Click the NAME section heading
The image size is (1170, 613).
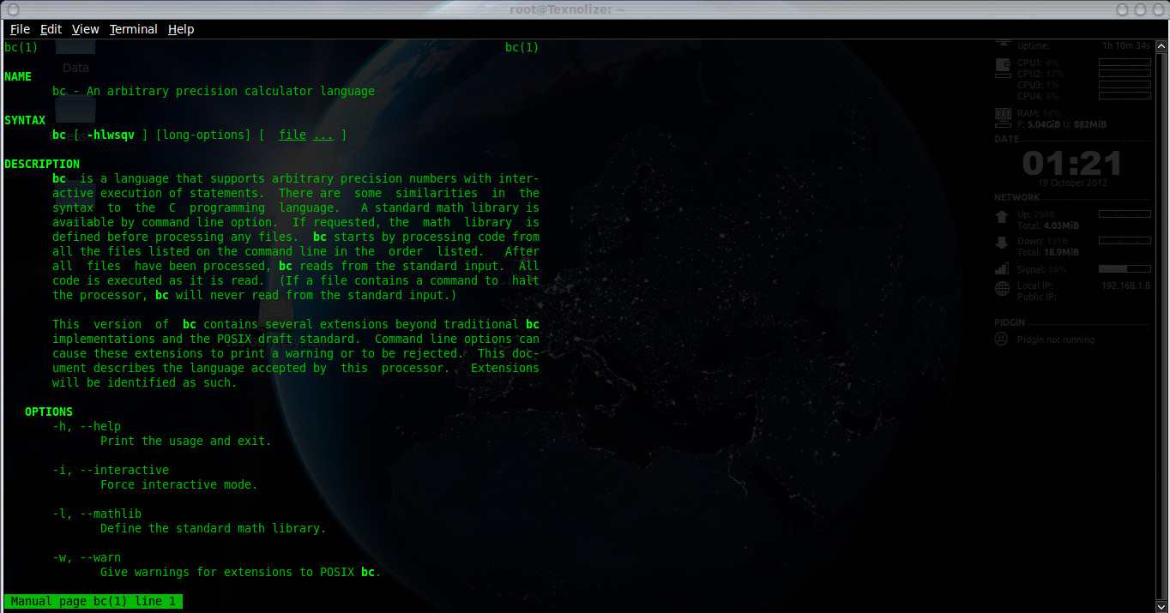pyautogui.click(x=18, y=77)
